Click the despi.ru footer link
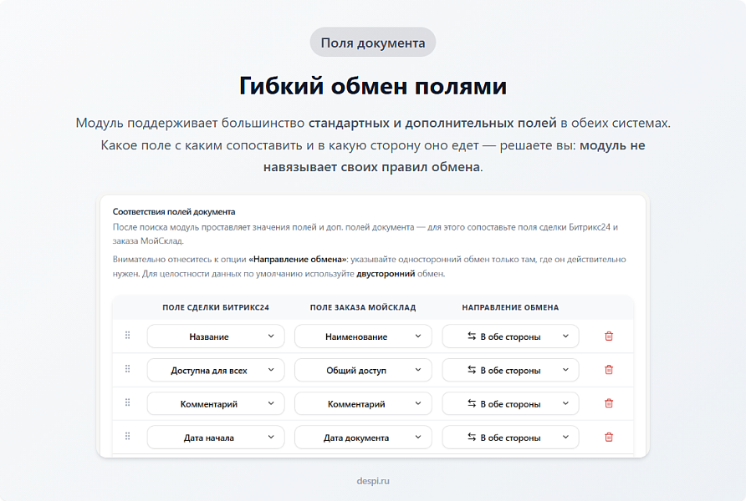 [373, 481]
